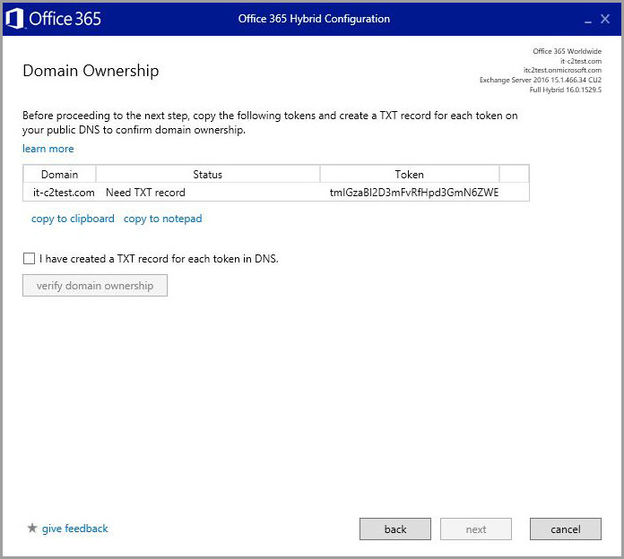Viewport: 624px width, 559px height.
Task: Select the Need TXT record status cell
Action: click(x=145, y=193)
